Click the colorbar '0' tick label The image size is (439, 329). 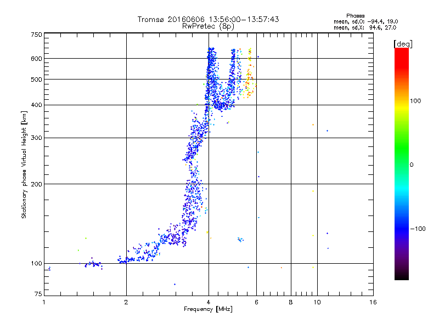pos(411,165)
